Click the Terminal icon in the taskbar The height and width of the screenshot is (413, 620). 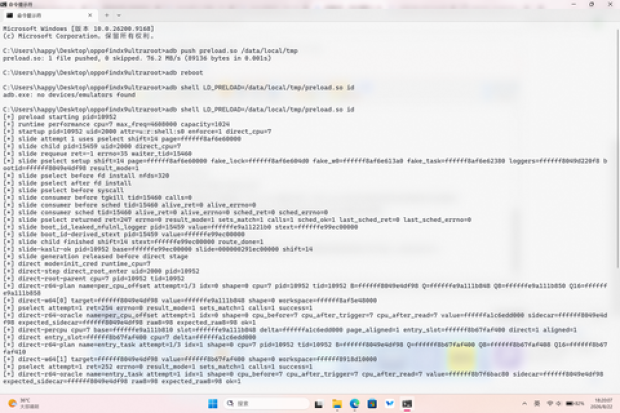tap(407, 403)
